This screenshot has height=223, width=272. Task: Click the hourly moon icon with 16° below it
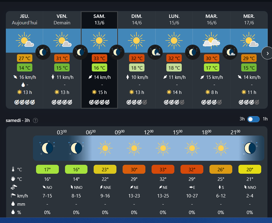click(76, 148)
